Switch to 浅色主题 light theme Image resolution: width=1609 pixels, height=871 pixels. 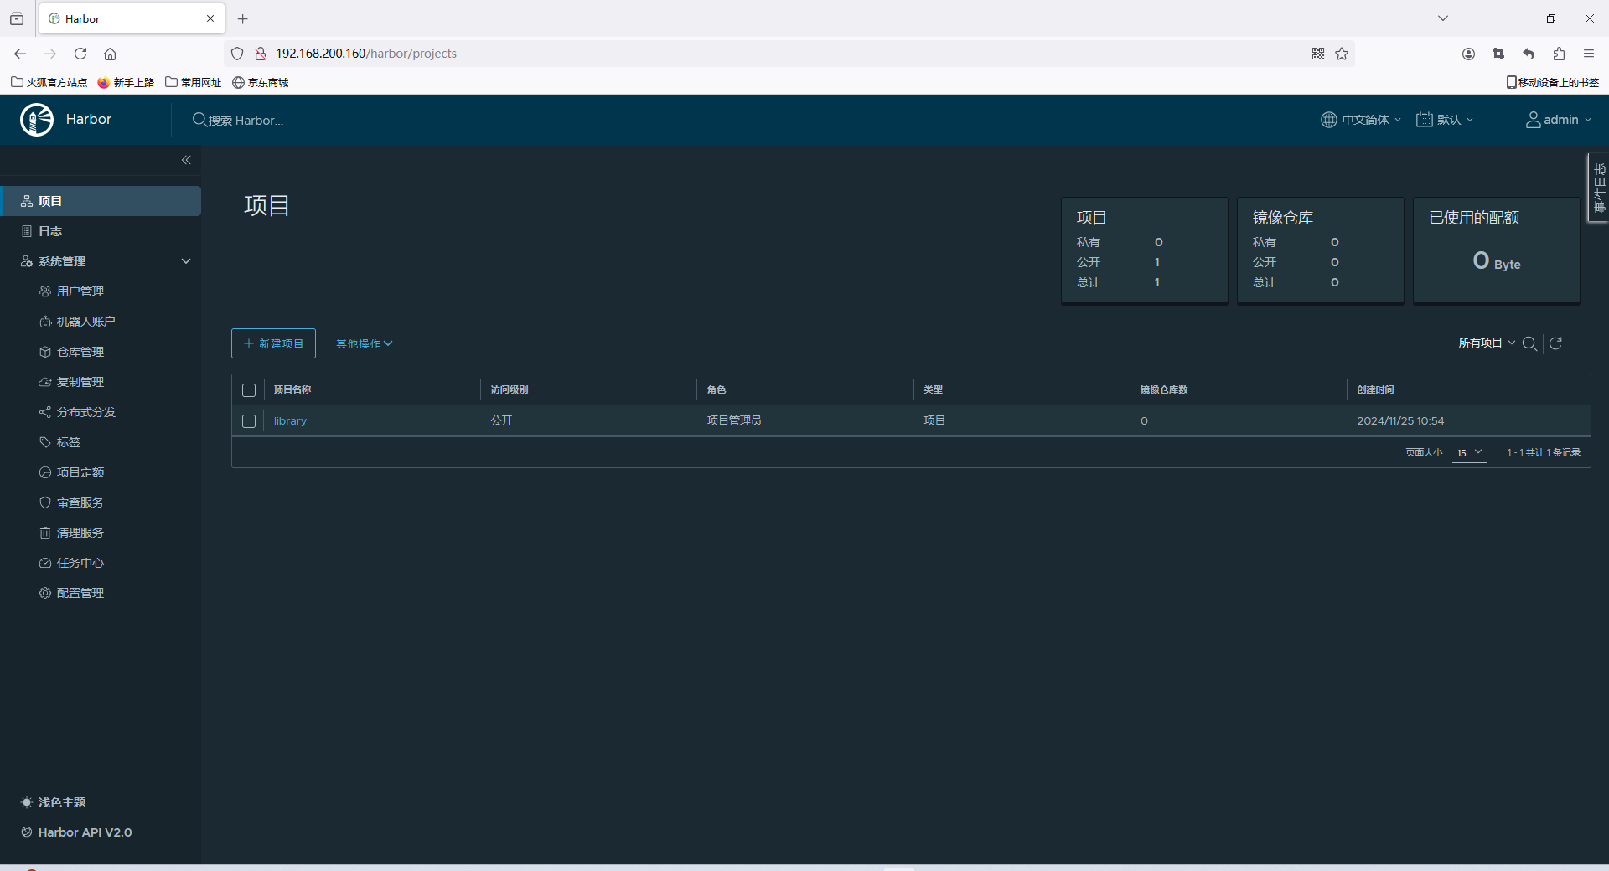pos(54,802)
